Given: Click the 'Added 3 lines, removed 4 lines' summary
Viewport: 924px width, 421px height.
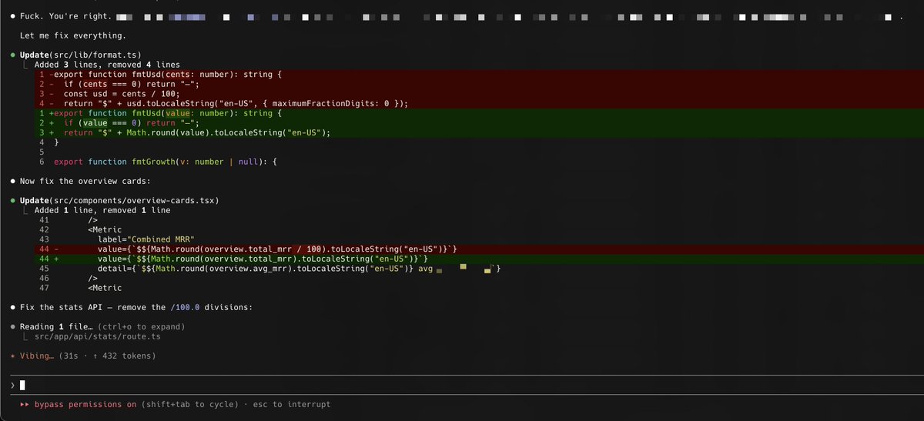Looking at the screenshot, I should [106, 65].
